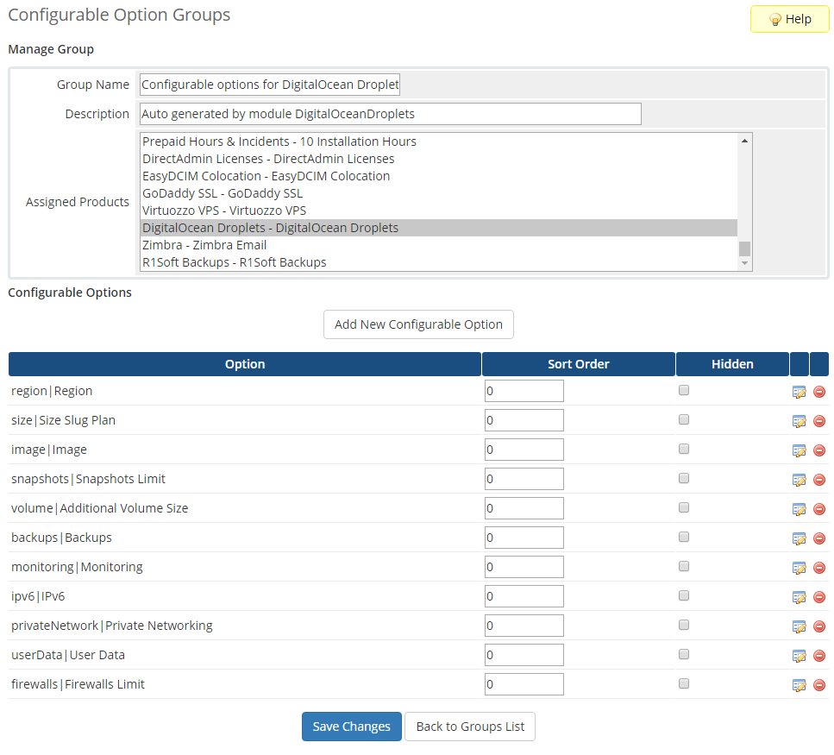The width and height of the screenshot is (834, 755).
Task: Delete the volume|Additional Volume Size option
Action: tap(819, 509)
